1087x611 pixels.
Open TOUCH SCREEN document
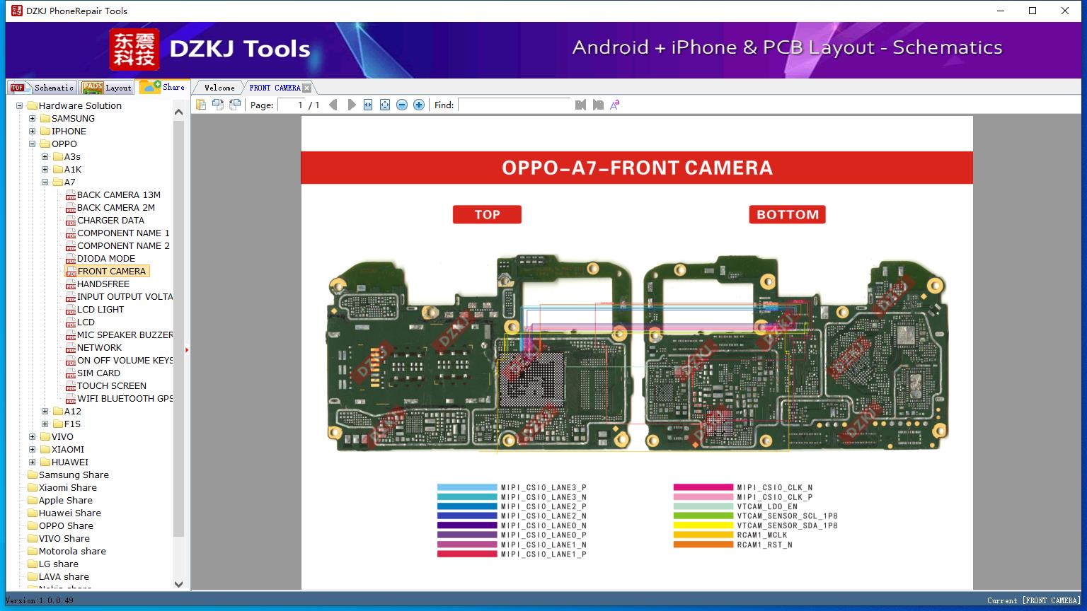pyautogui.click(x=112, y=385)
